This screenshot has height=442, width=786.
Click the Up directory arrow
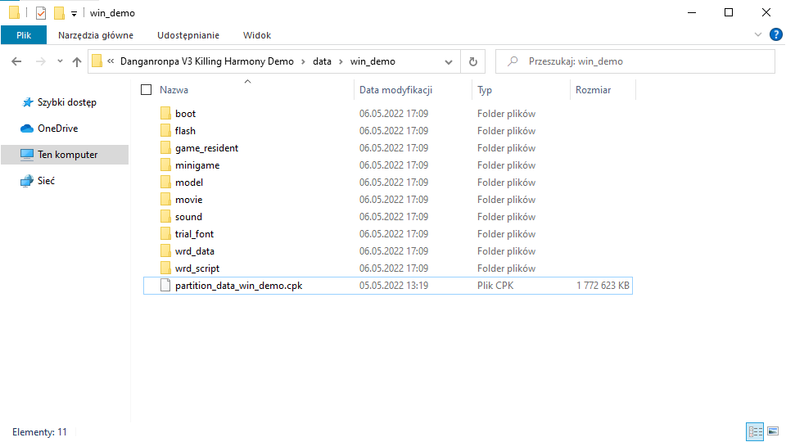(x=77, y=61)
